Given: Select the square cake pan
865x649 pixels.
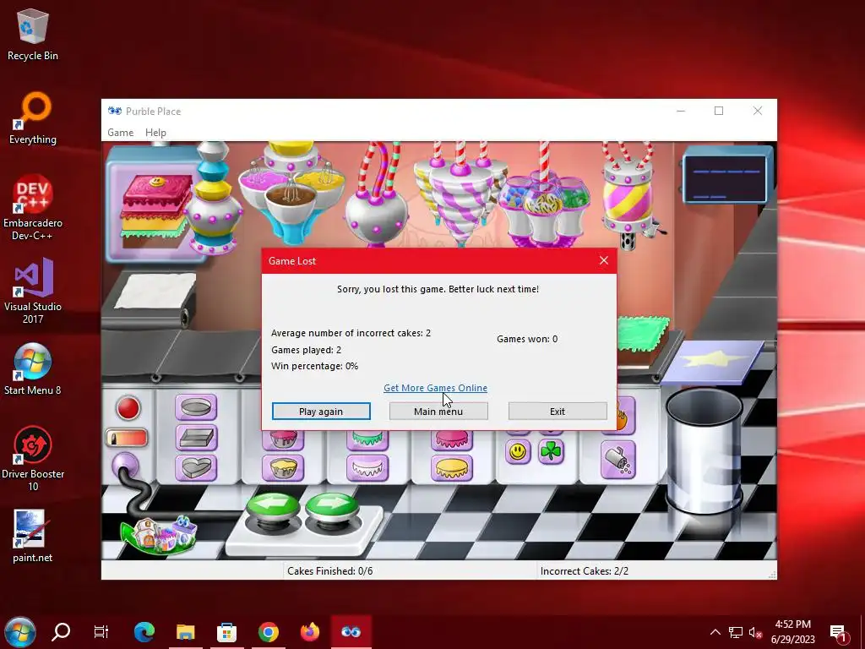Looking at the screenshot, I should 196,438.
